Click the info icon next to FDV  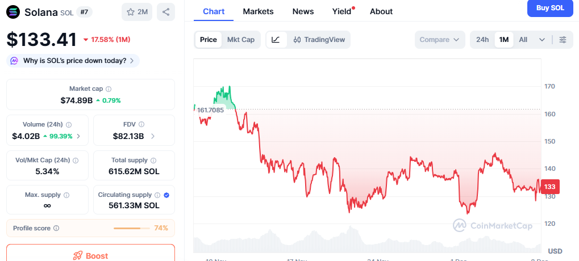point(141,124)
